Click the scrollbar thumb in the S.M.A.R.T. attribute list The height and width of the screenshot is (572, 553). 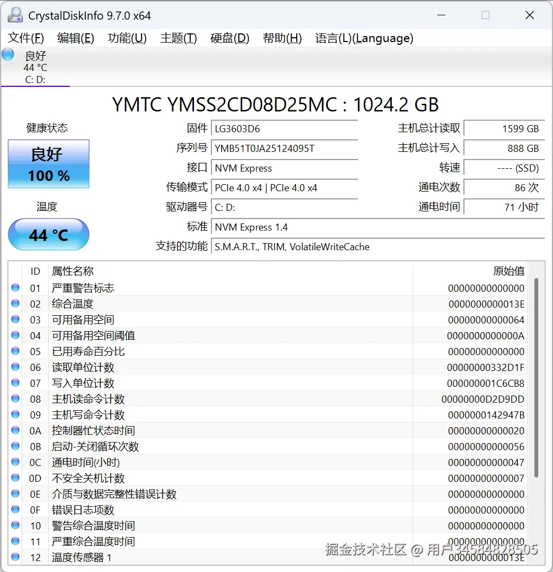click(x=536, y=378)
